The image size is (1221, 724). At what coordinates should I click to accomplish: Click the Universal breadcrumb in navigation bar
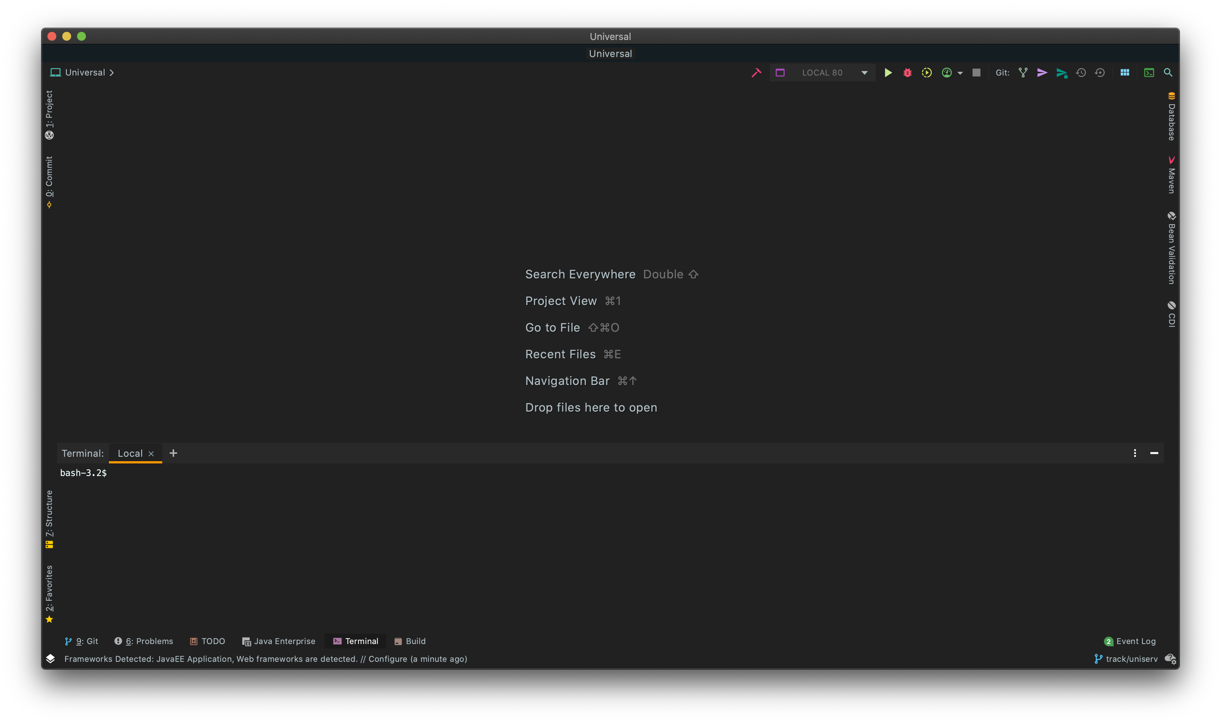tap(85, 73)
